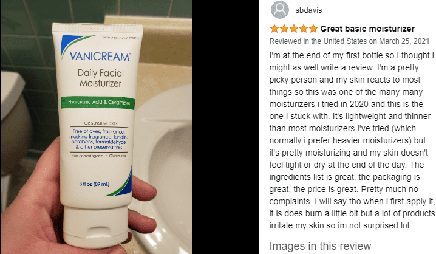Screen dimensions: 436x254
Task: Click the Images in this review heading
Action: 320,246
